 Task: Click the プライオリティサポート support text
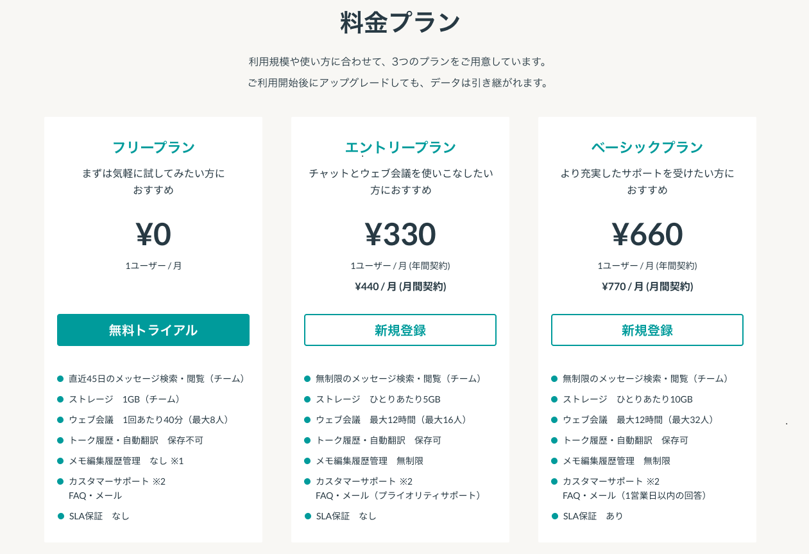point(398,496)
